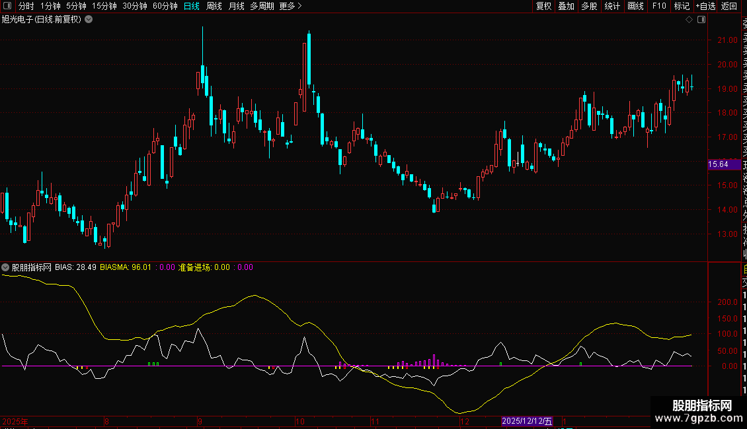Switch to 周线 weekly chart

[x=214, y=6]
